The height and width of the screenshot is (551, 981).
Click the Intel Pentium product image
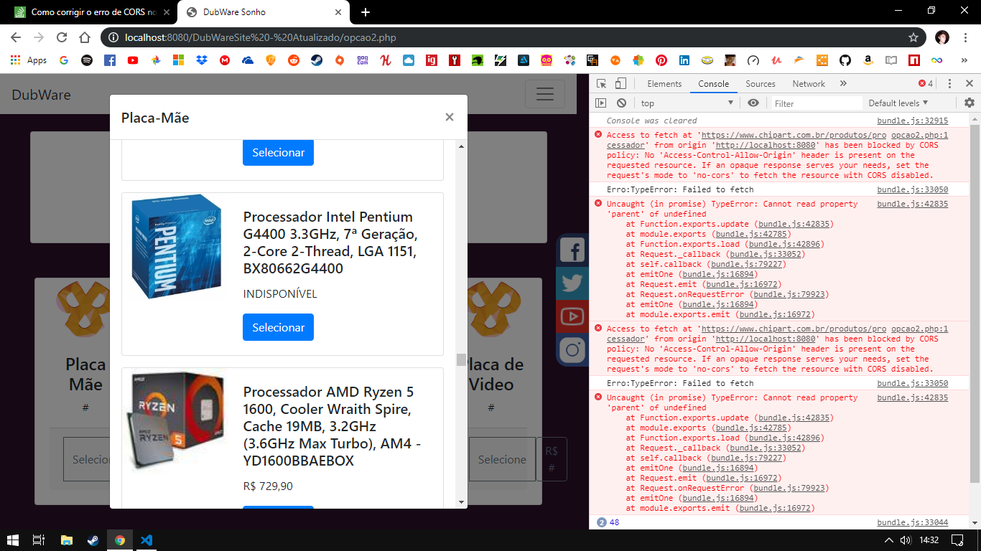177,246
